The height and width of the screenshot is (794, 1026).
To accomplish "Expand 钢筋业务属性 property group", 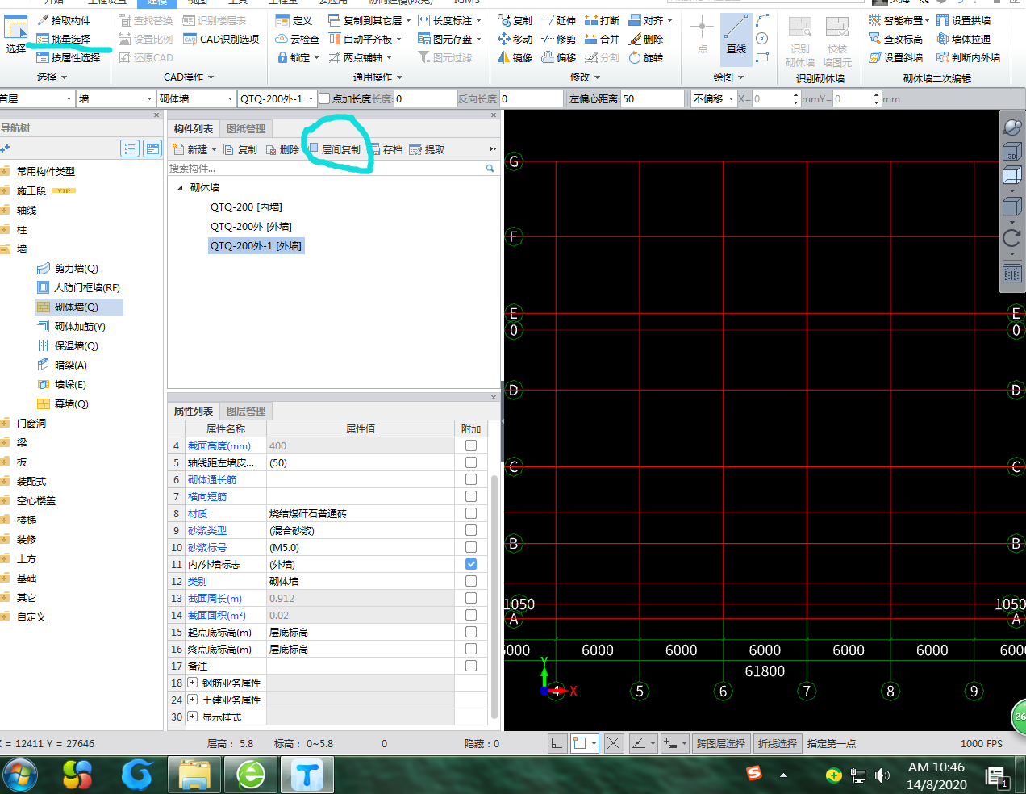I will click(192, 682).
